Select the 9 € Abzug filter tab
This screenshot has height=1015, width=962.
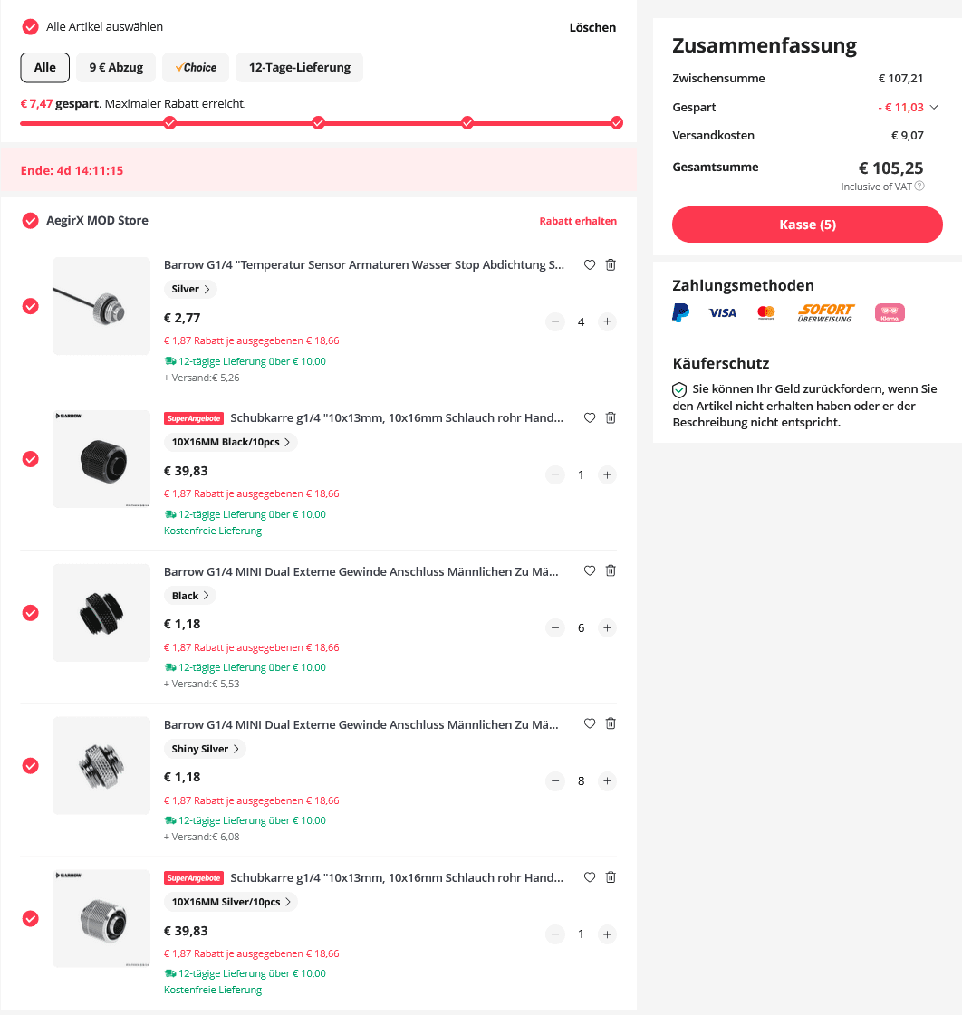116,67
